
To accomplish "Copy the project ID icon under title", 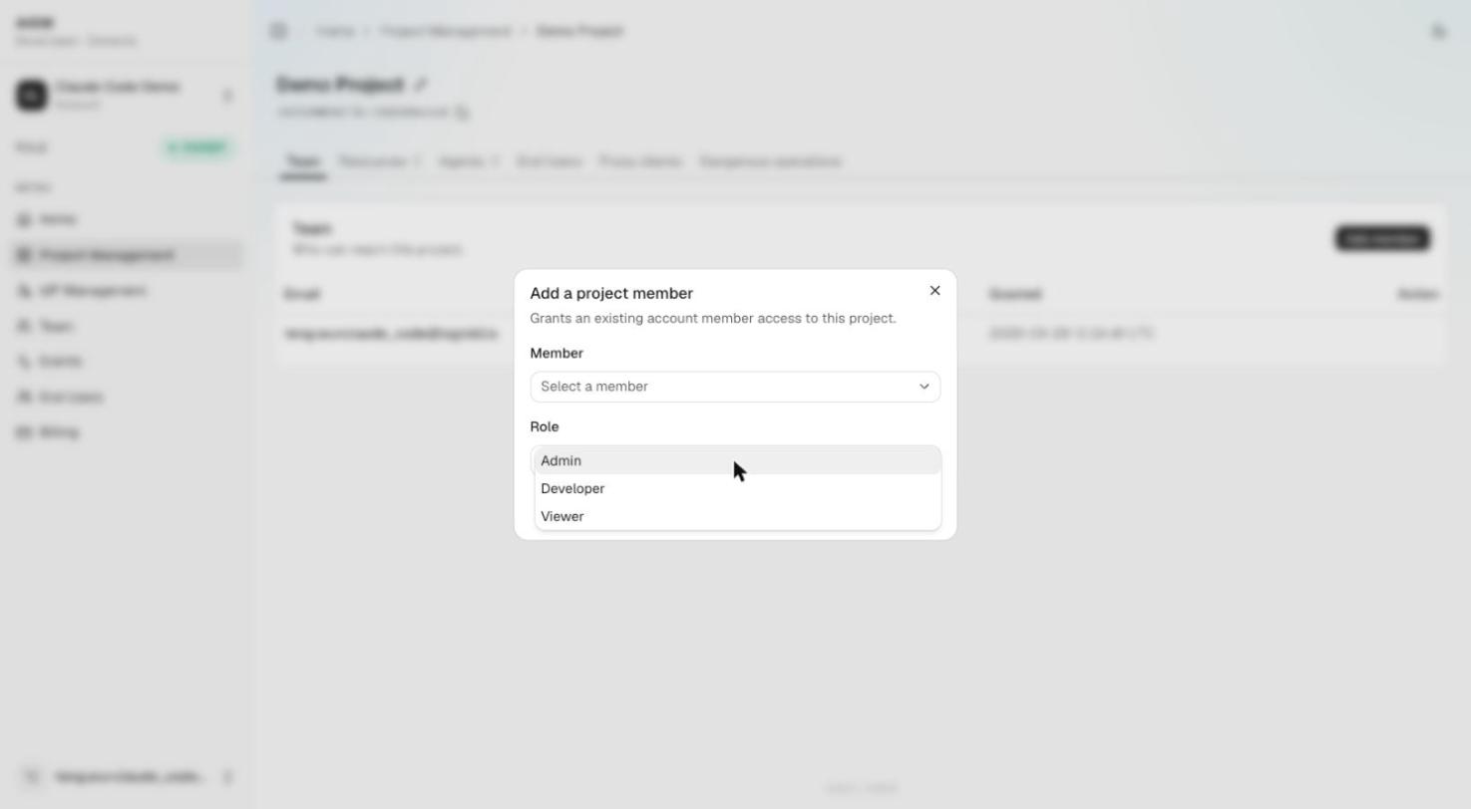I will (x=462, y=112).
